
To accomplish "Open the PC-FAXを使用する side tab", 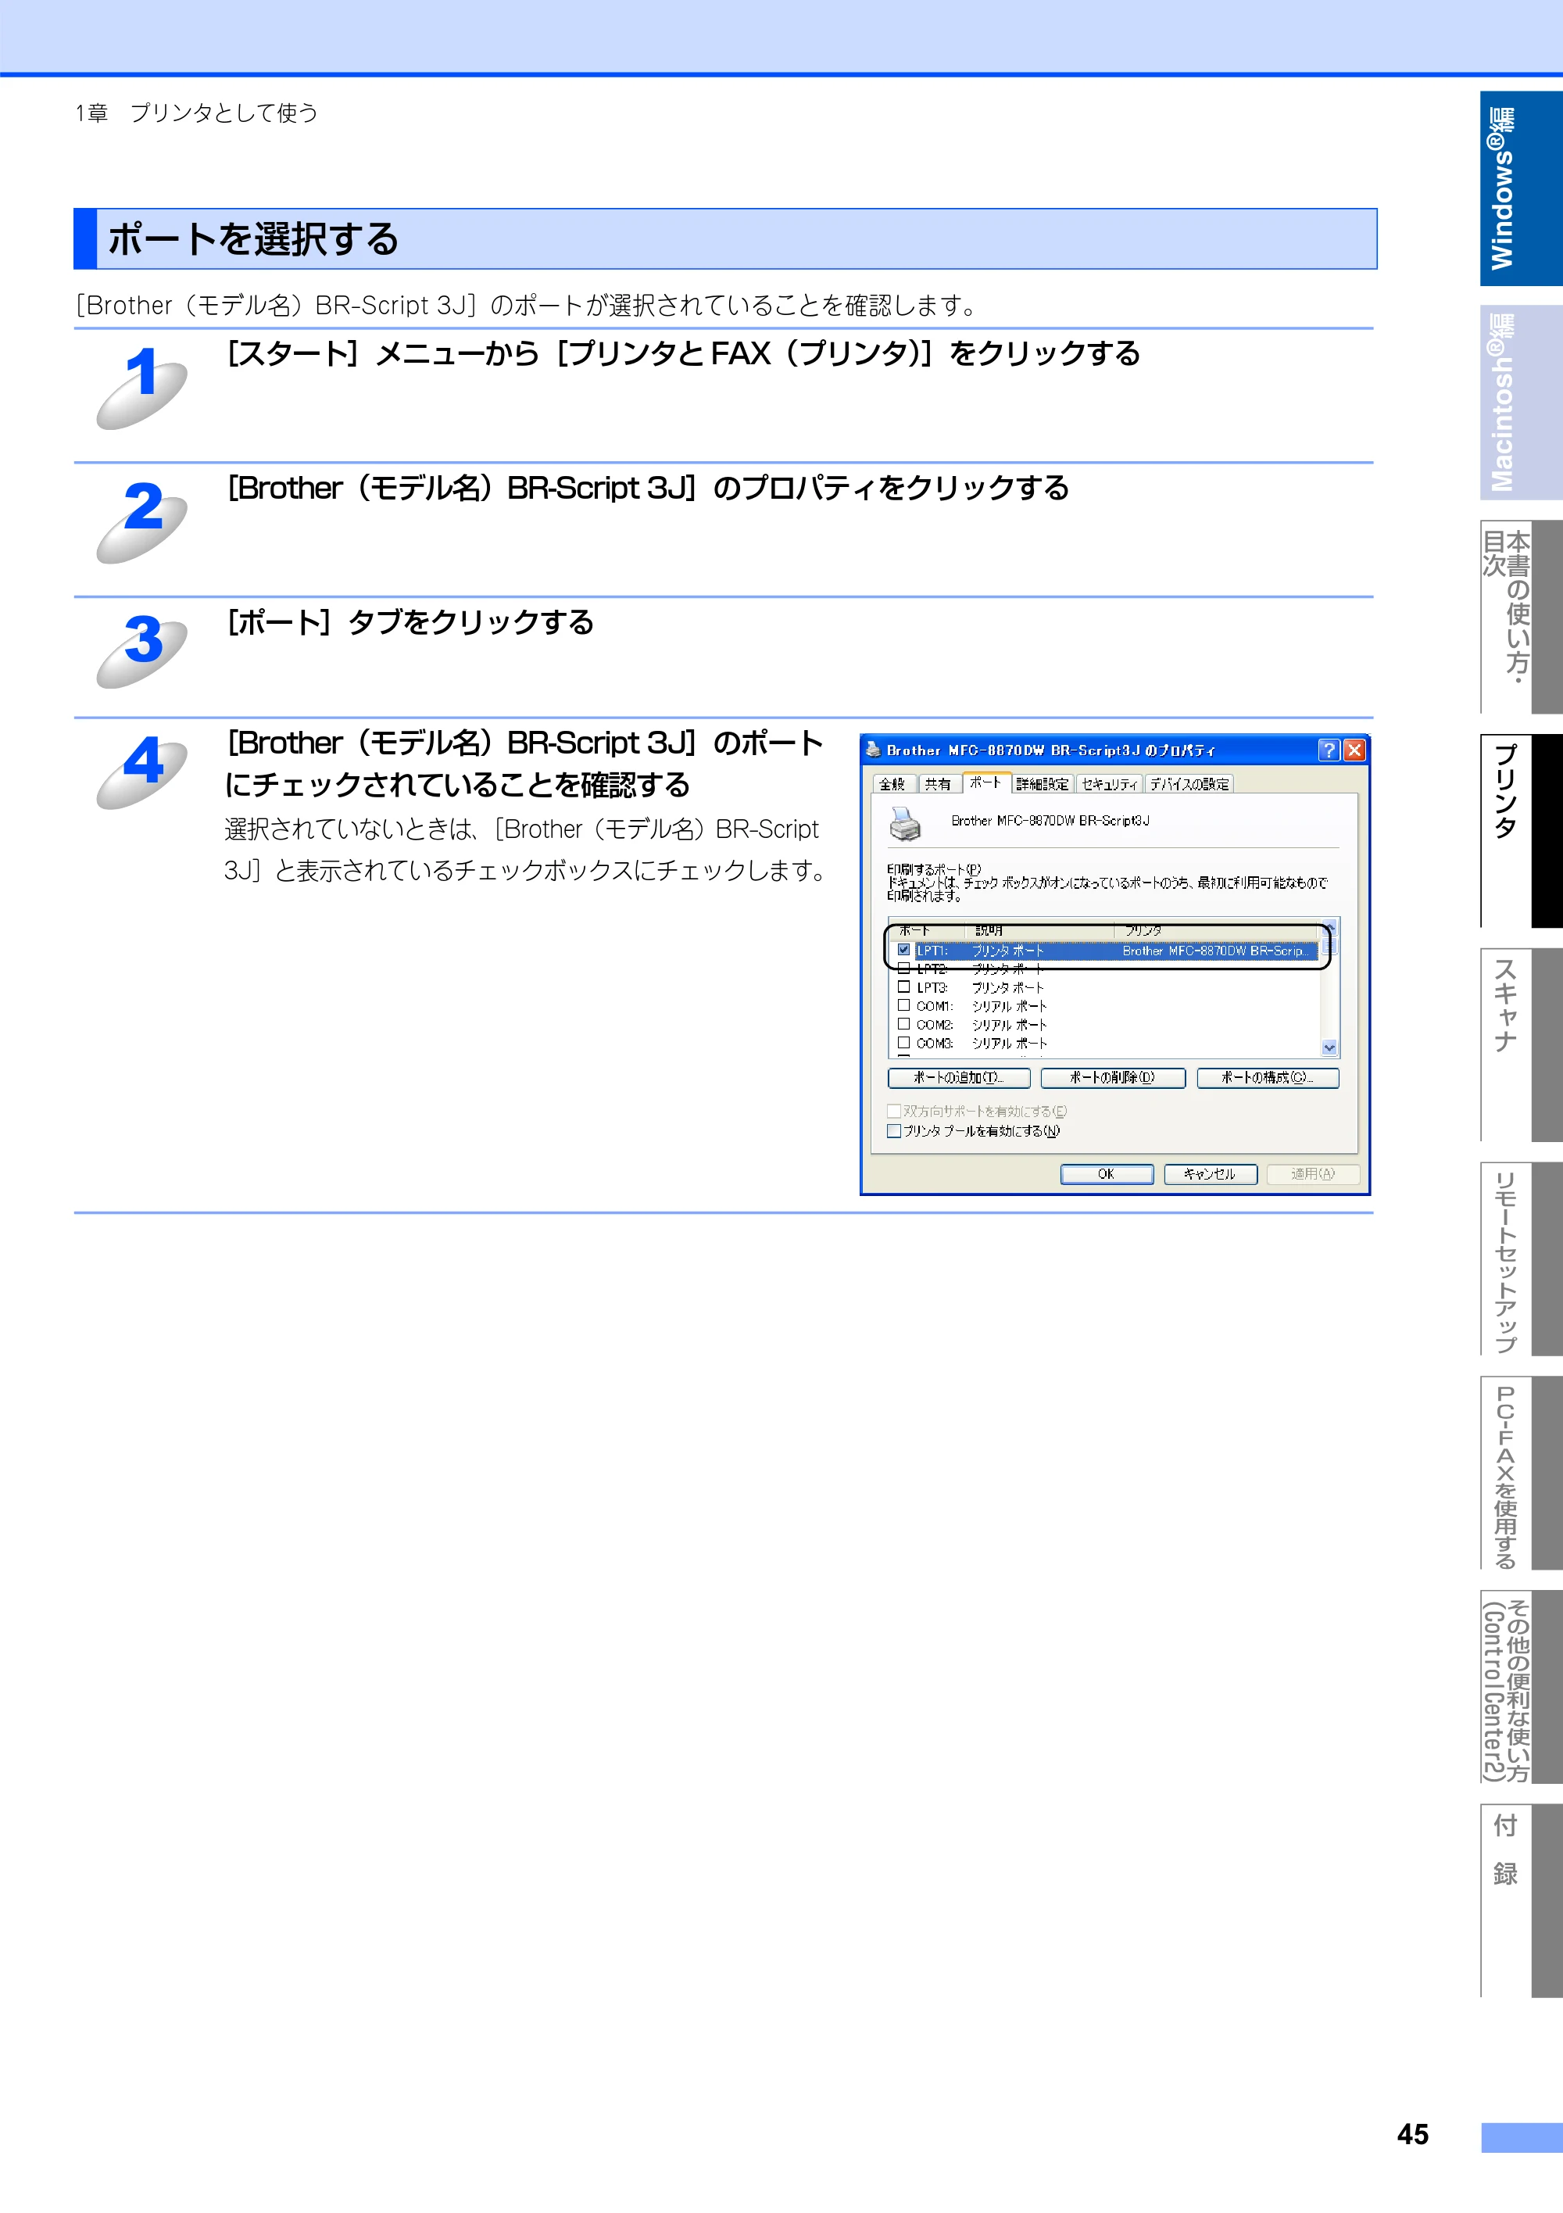I will pos(1521,1473).
